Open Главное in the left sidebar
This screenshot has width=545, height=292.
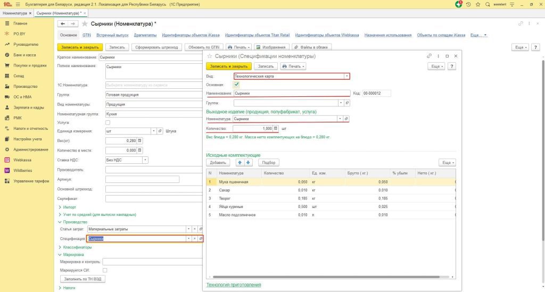[x=21, y=23]
